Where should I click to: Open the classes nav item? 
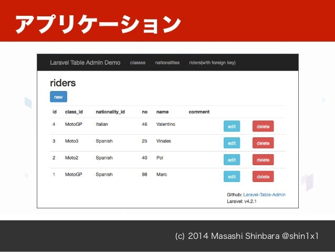click(x=138, y=63)
